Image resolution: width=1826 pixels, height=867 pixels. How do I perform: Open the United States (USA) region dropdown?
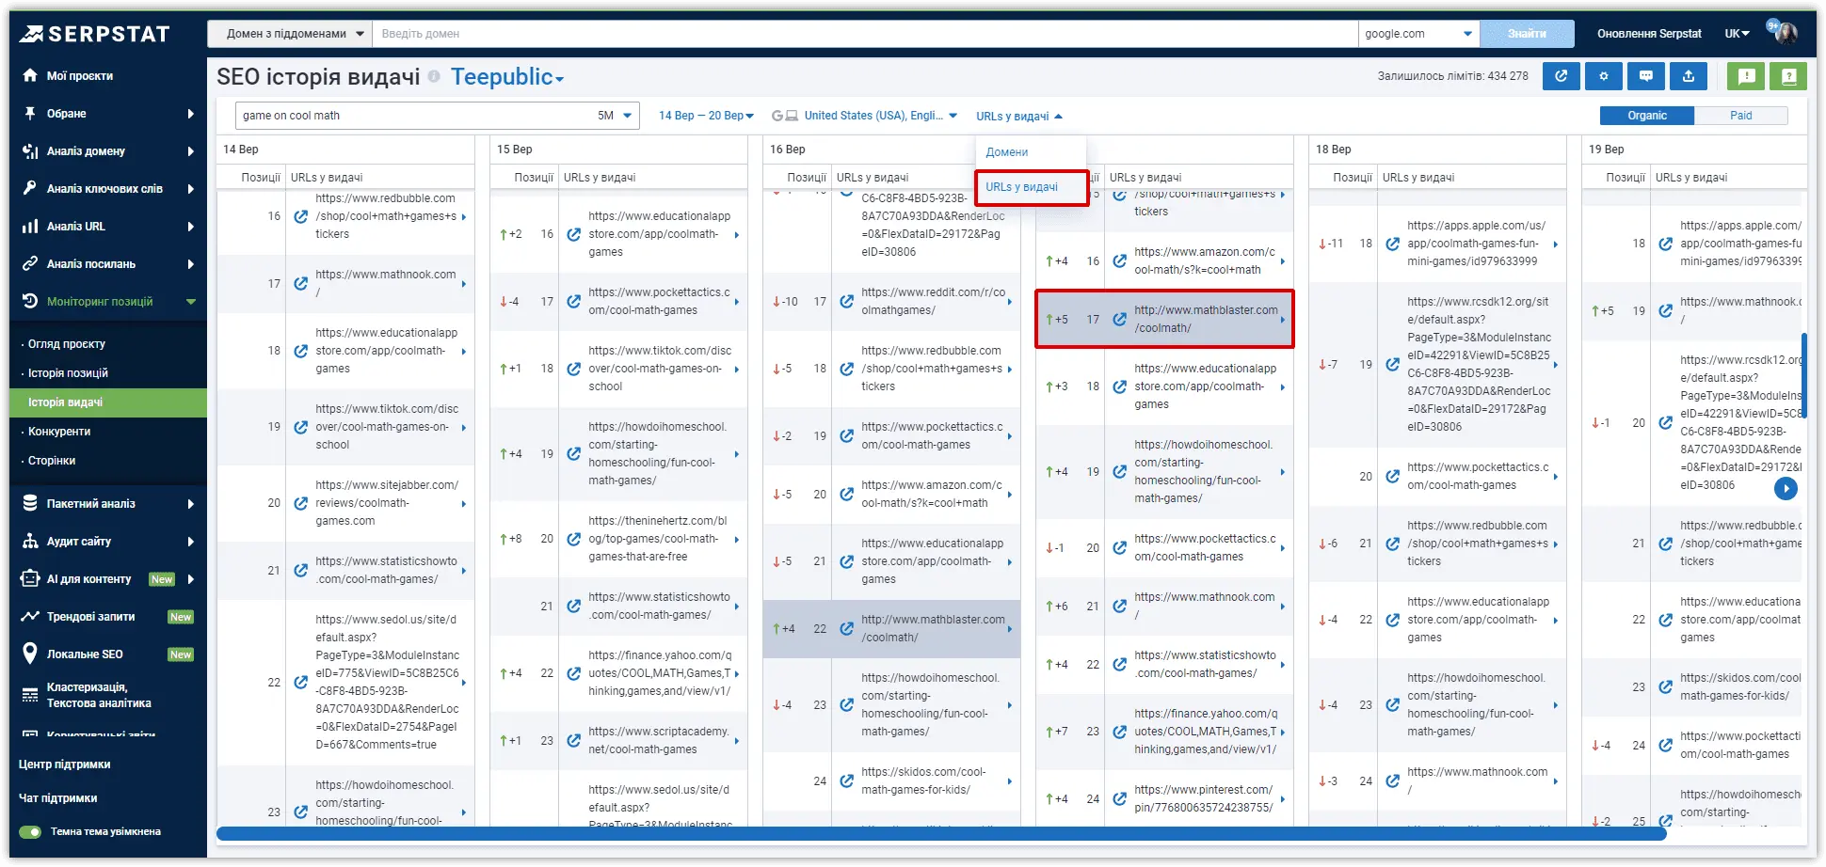[x=880, y=116]
